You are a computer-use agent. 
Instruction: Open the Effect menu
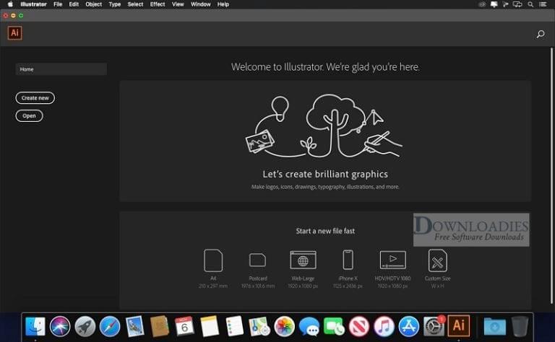coord(158,4)
